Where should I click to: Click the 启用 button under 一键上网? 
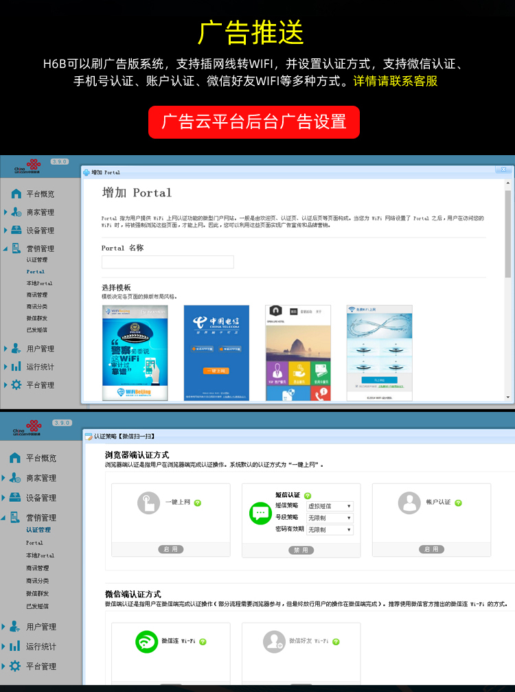171,549
